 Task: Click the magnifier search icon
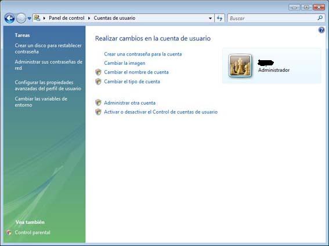320,18
